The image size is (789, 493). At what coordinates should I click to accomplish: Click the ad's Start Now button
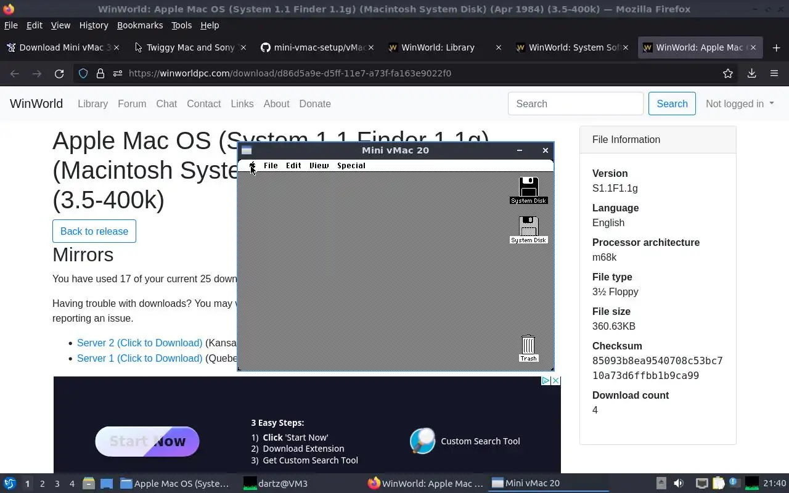click(147, 441)
